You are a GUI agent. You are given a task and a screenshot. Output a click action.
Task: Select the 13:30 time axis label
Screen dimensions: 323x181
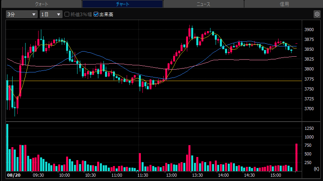[x=197, y=175]
